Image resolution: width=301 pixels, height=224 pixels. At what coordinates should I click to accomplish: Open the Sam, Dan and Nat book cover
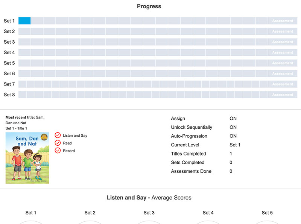[x=27, y=158]
